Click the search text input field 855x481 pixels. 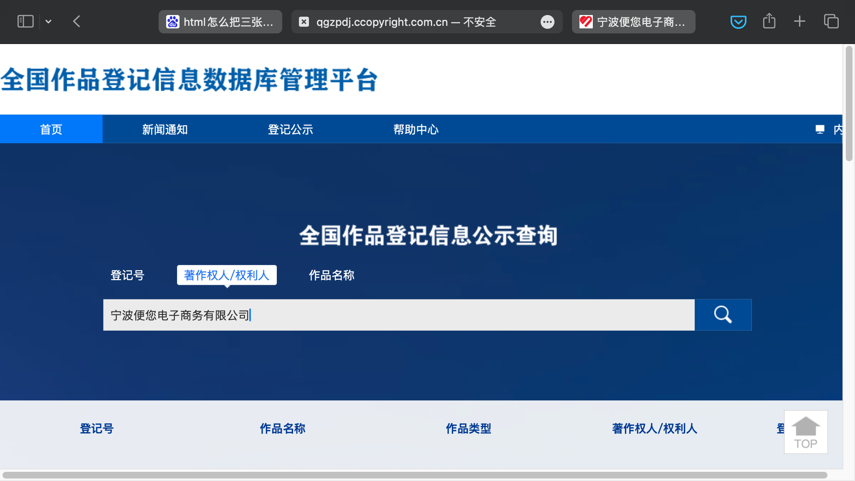click(399, 315)
